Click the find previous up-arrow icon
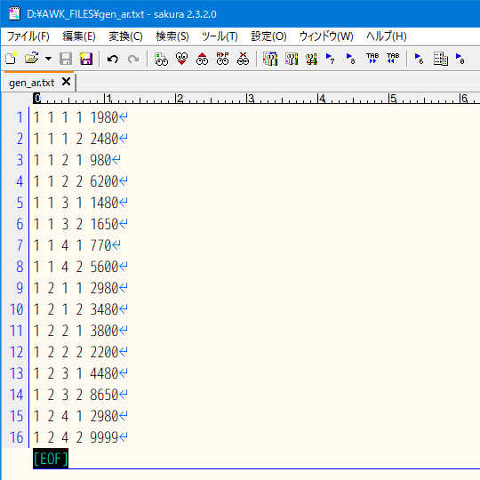This screenshot has width=480, height=480. [x=202, y=59]
